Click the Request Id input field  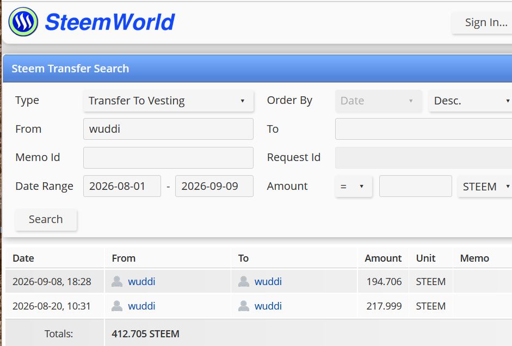click(x=423, y=158)
